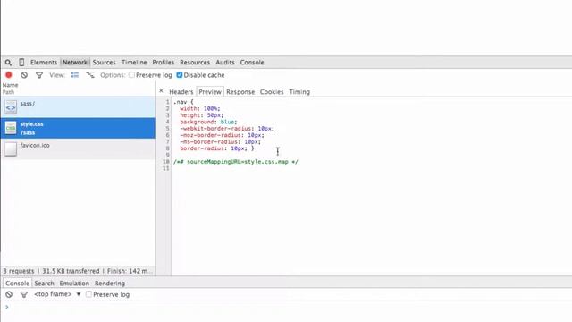This screenshot has height=322, width=572.
Task: Open the drawer Search tab
Action: point(44,284)
